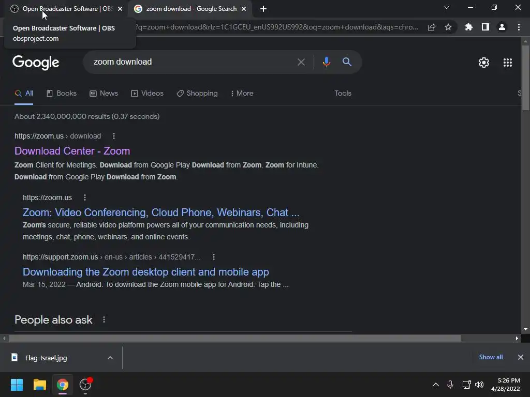Select the Videos results tab

tap(147, 94)
